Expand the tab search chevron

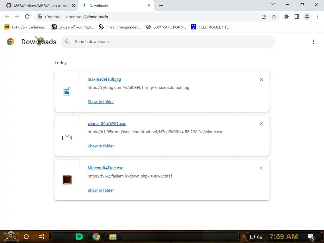(273, 4)
